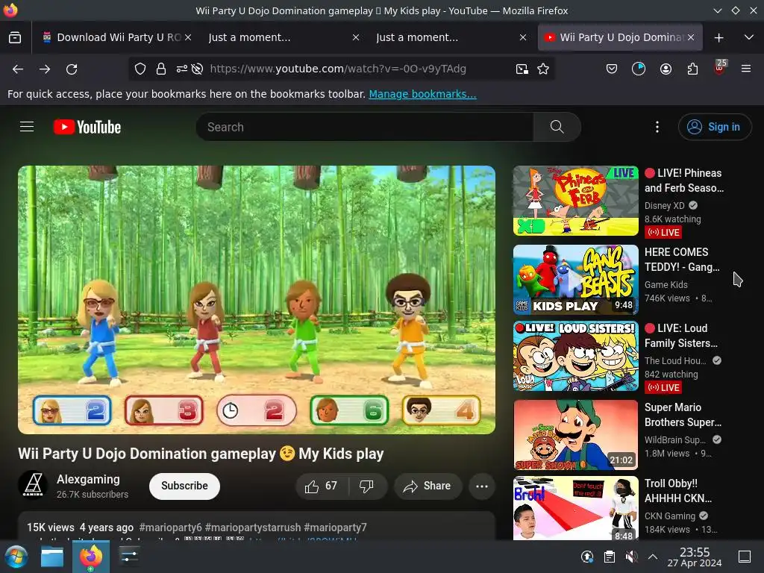This screenshot has width=764, height=573.
Task: Open a new browser tab
Action: [x=718, y=37]
